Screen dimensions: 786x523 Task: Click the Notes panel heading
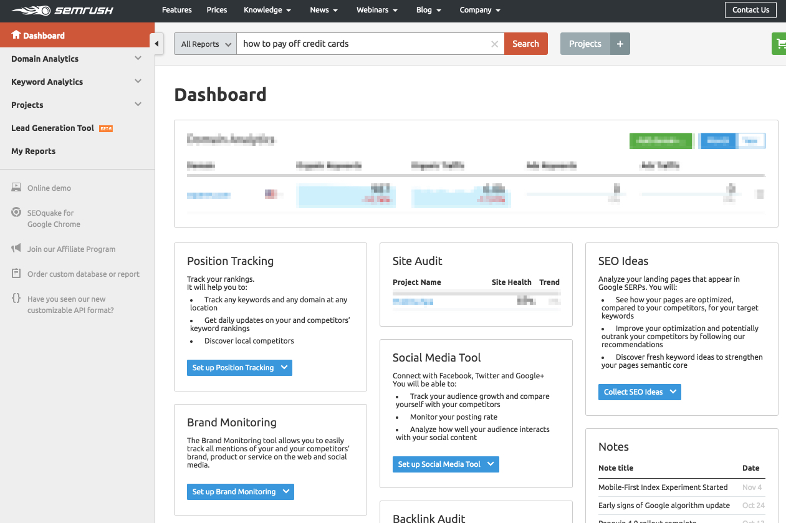(614, 447)
